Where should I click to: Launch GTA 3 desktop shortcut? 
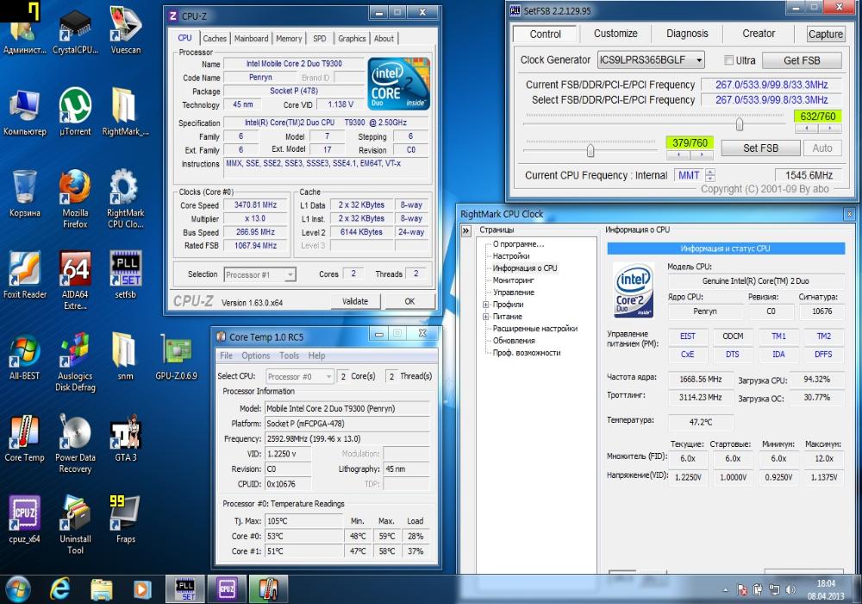coord(125,437)
